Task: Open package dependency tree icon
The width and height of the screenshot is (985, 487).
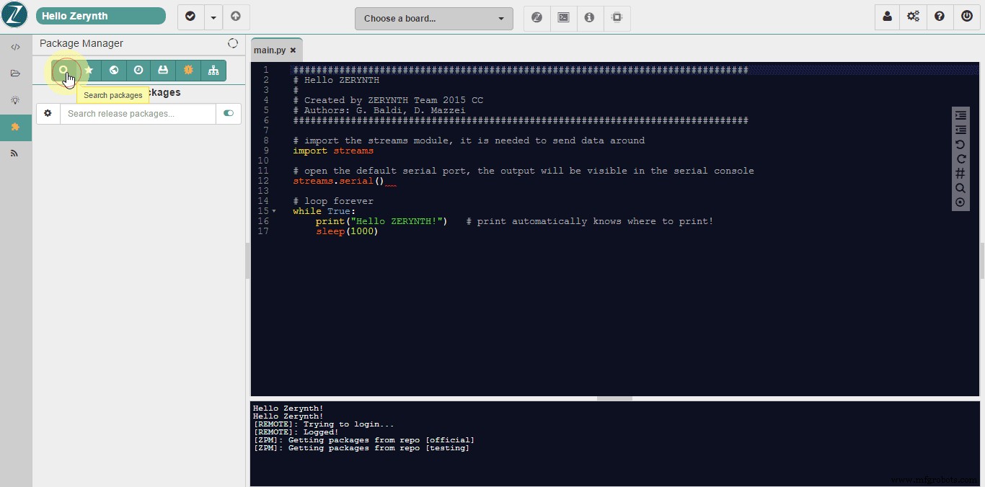Action: coord(213,71)
